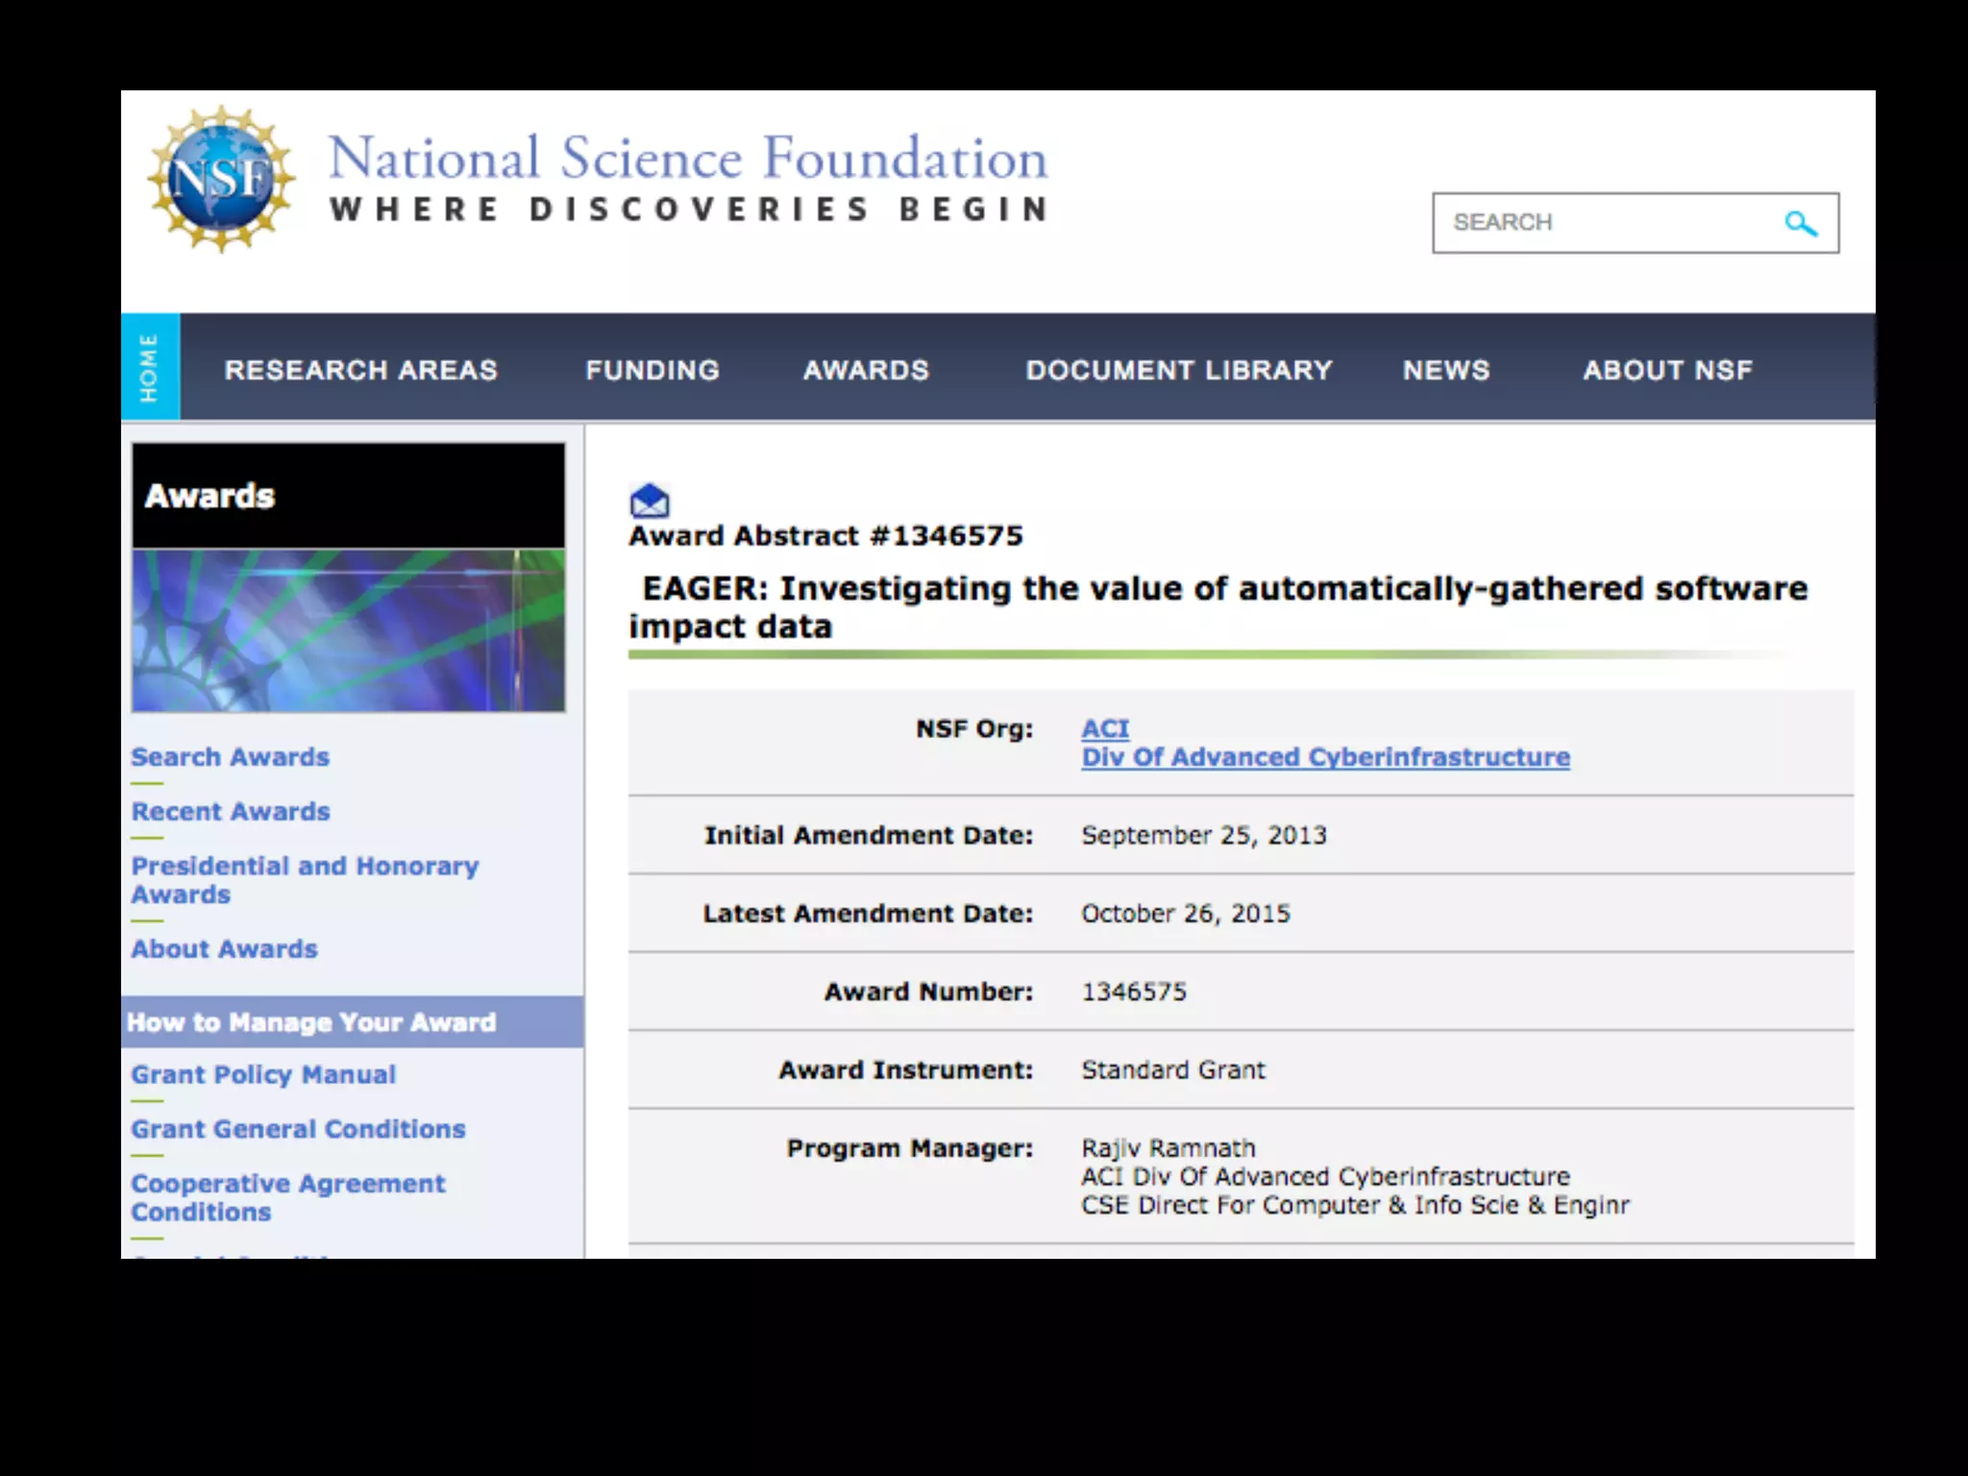Image resolution: width=1968 pixels, height=1476 pixels.
Task: Click the email envelope icon
Action: [x=650, y=501]
